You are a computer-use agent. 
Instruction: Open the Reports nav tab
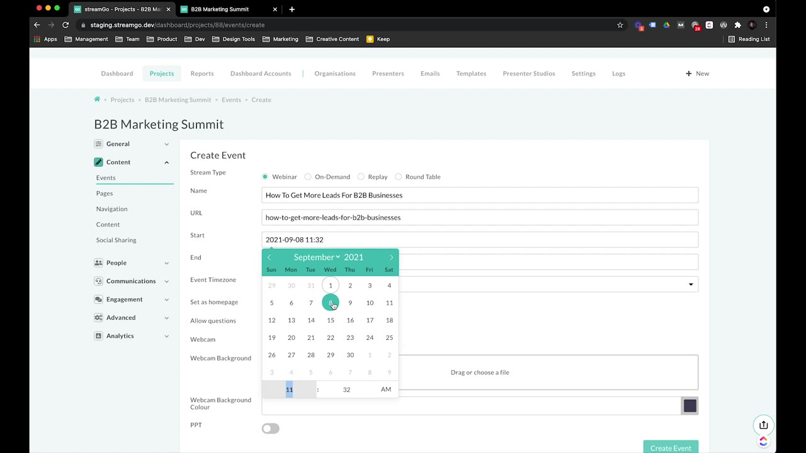coord(202,74)
